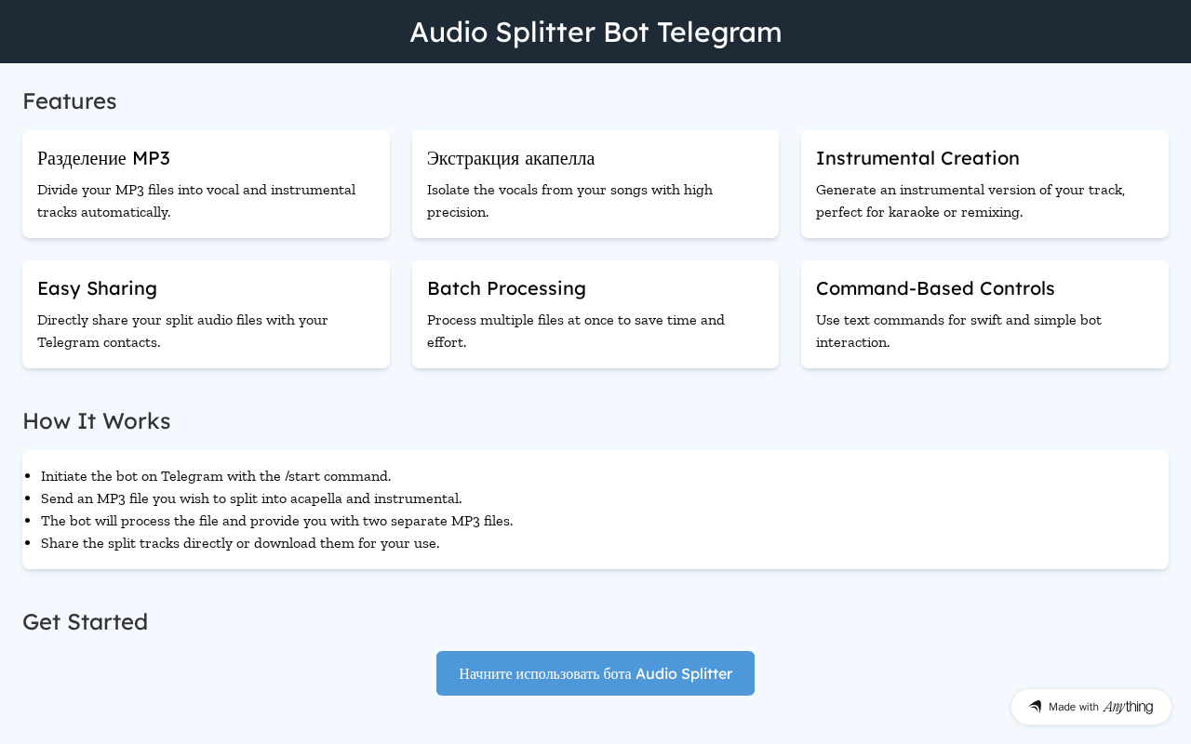Click the /start command instruction step
The image size is (1191, 744).
(216, 476)
